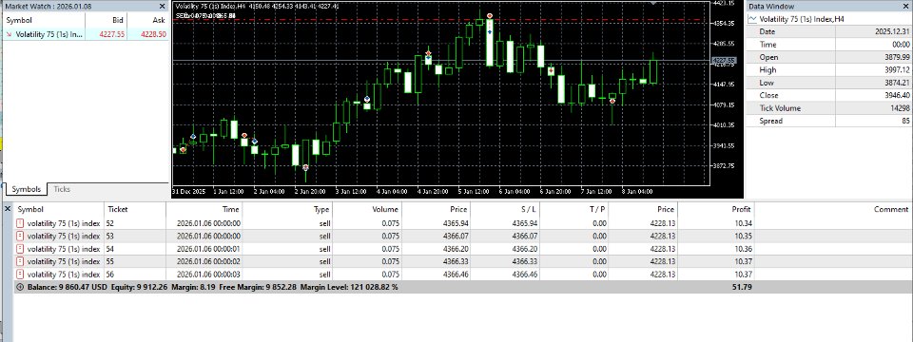
Task: Click the sell order icon for ticket 55
Action: (x=20, y=262)
